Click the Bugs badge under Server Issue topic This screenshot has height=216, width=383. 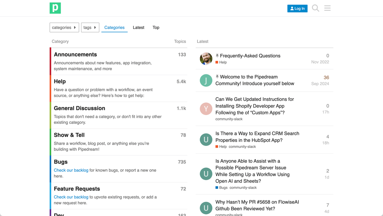coord(221,188)
